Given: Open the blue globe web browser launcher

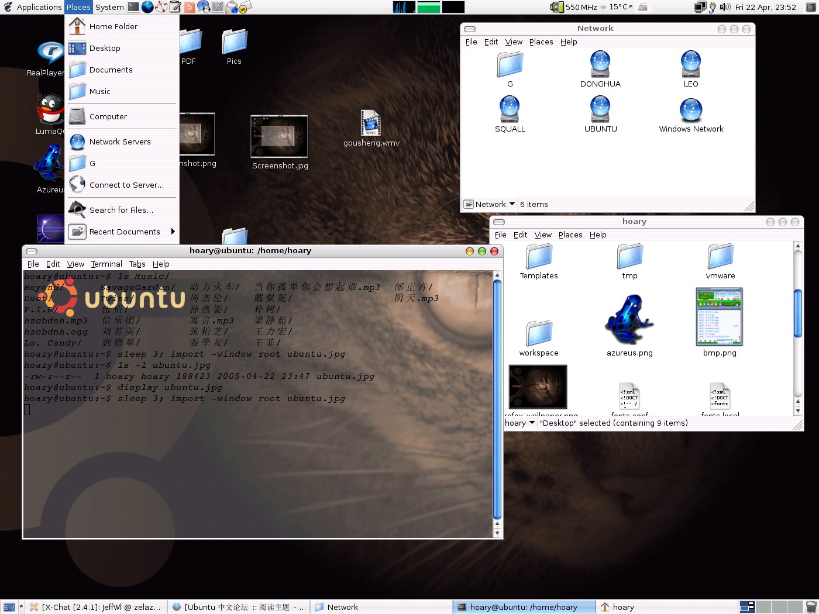Looking at the screenshot, I should pyautogui.click(x=147, y=7).
